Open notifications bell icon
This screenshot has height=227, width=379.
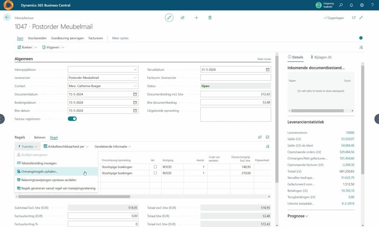point(351,5)
